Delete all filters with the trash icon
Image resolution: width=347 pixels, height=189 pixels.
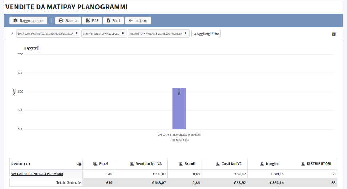[x=334, y=34]
